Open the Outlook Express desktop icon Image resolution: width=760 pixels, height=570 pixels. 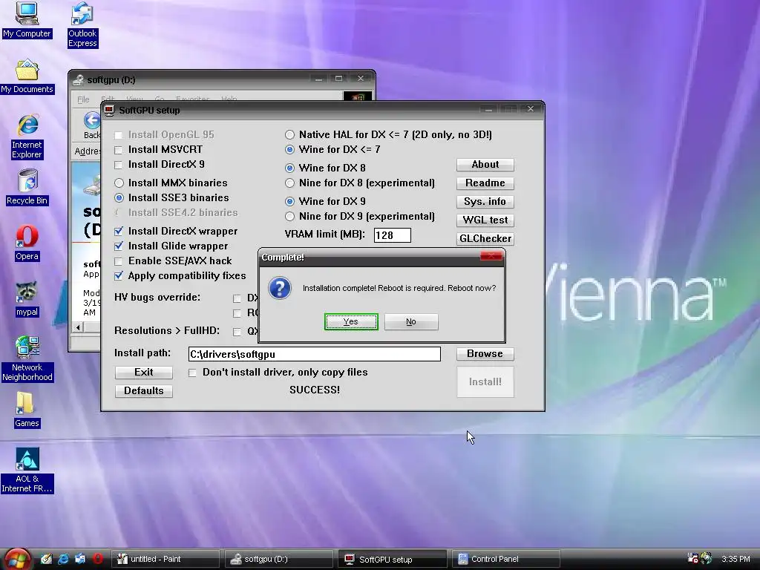tap(82, 24)
